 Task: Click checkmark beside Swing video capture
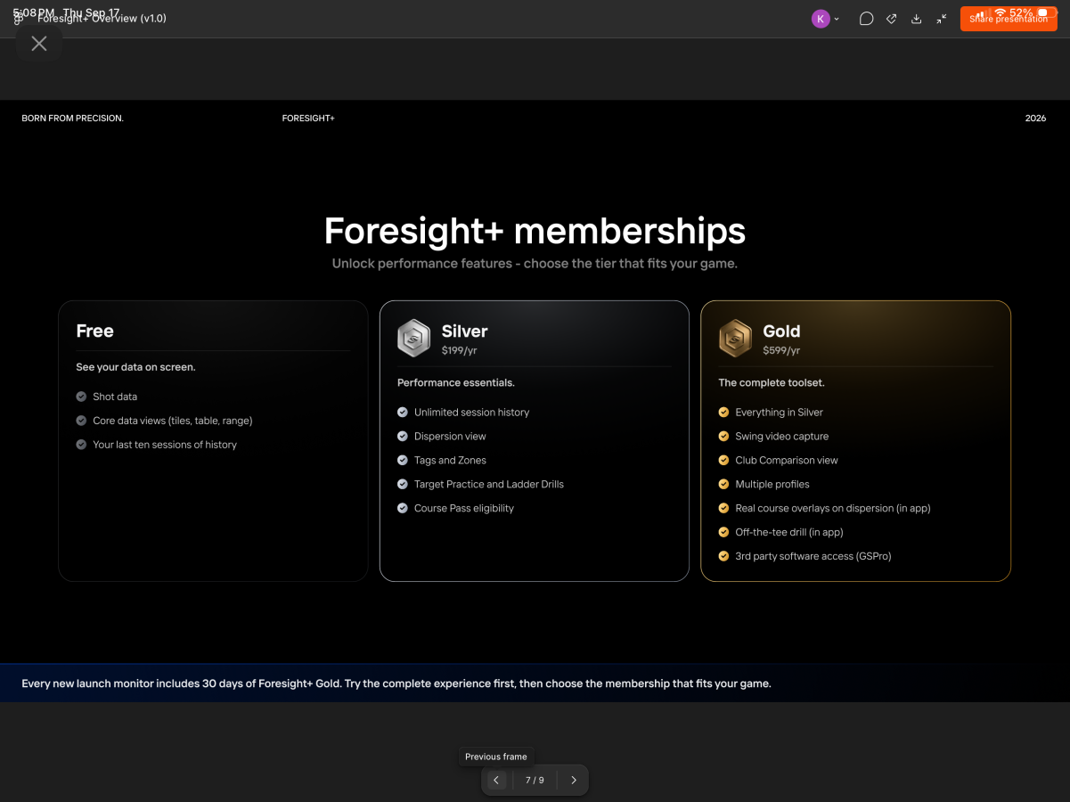click(x=723, y=437)
